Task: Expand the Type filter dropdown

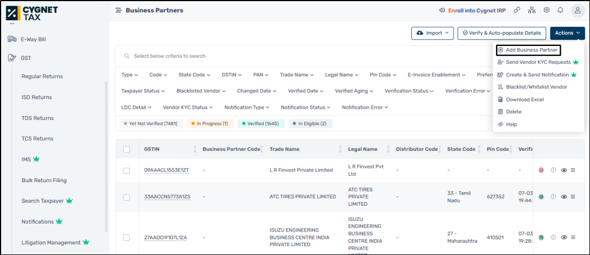Action: click(x=129, y=75)
